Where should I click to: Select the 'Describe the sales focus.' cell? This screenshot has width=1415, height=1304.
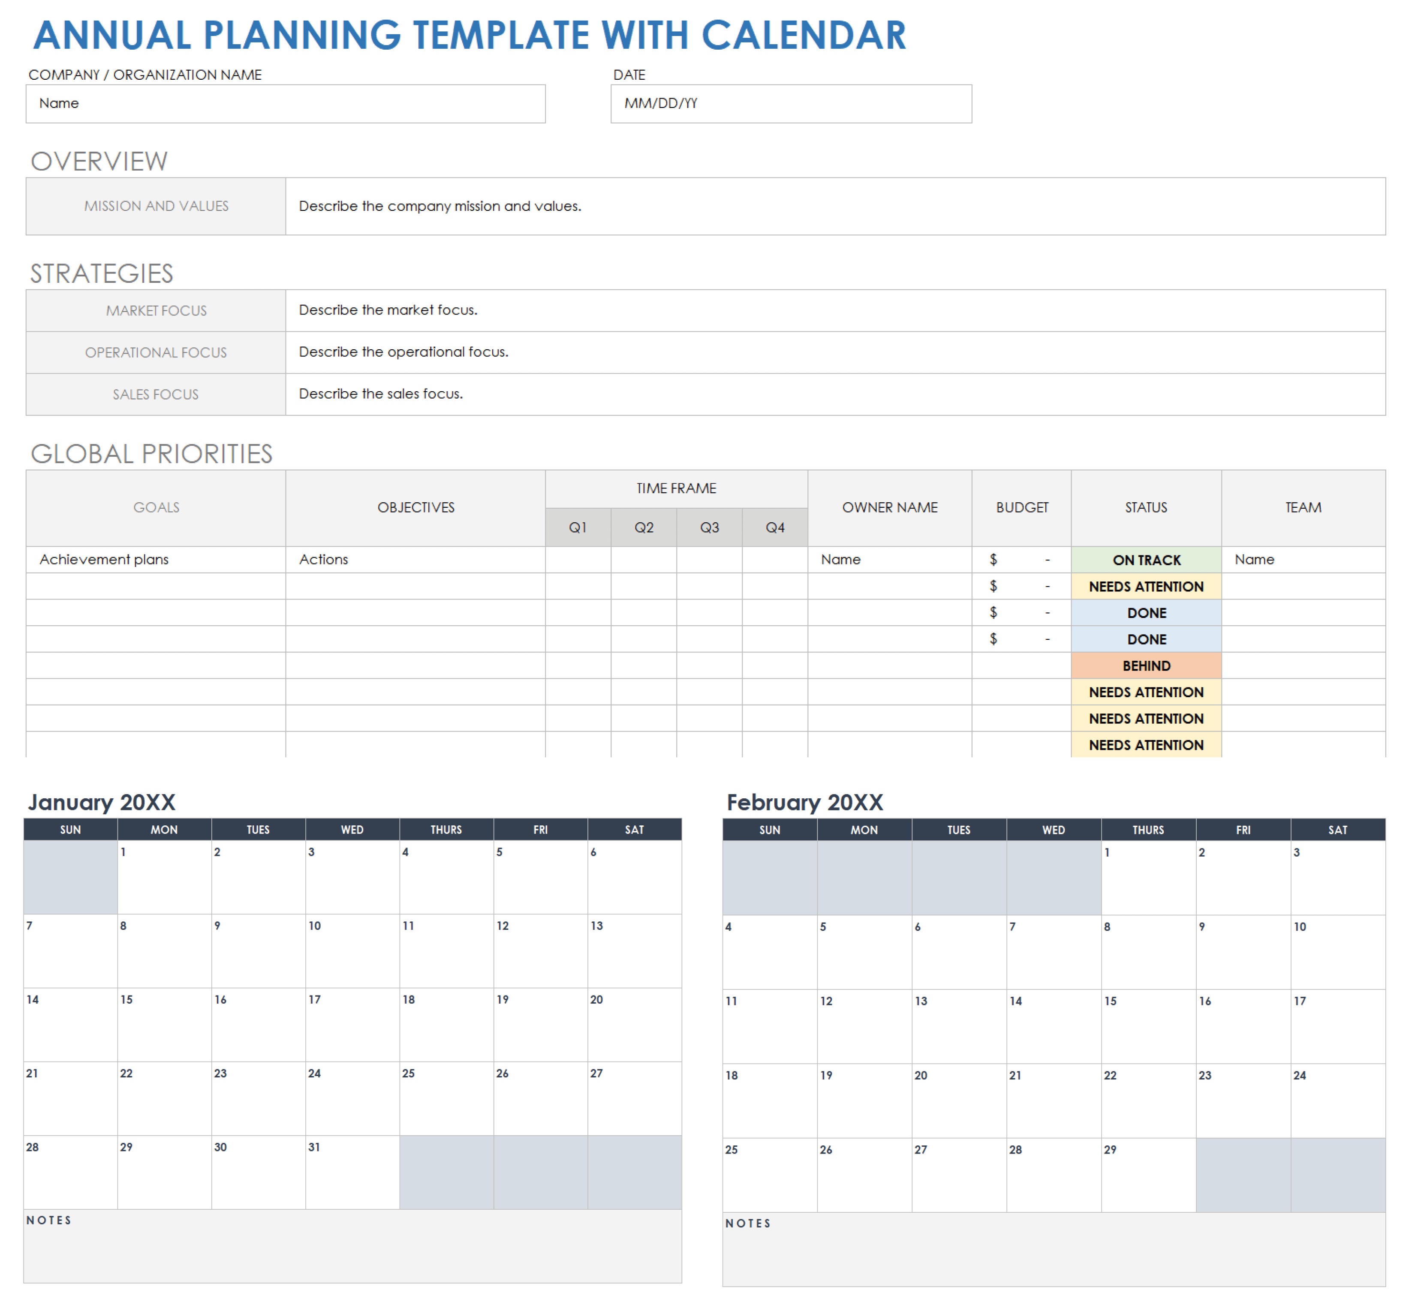835,394
